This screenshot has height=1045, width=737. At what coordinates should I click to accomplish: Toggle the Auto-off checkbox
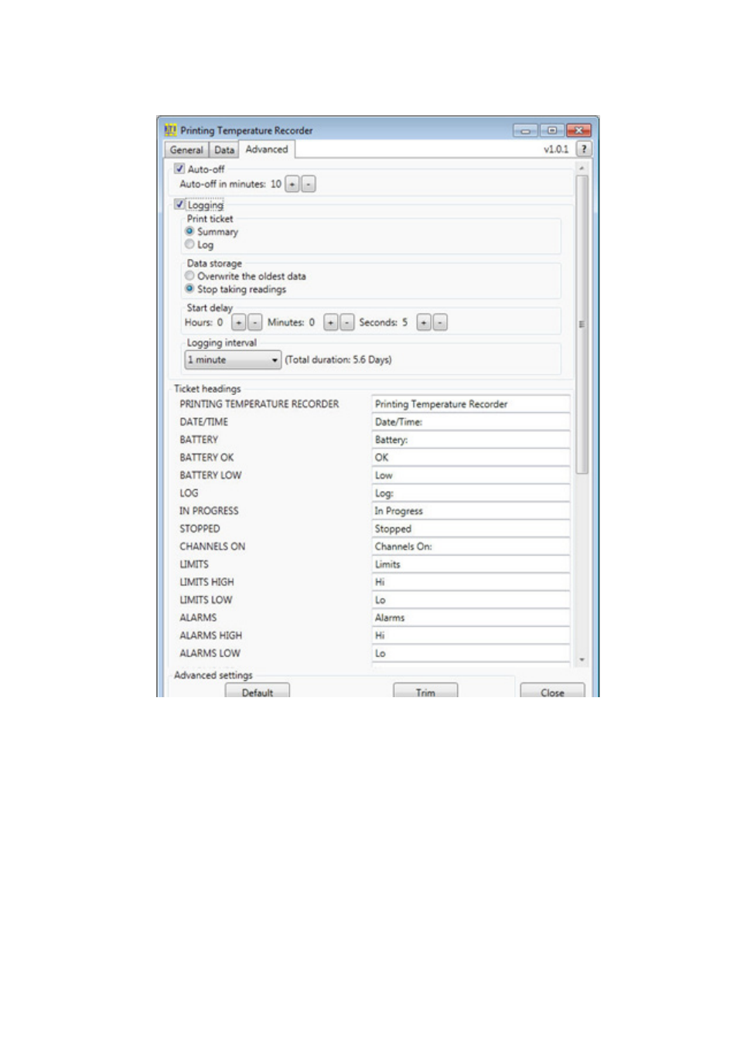coord(179,168)
